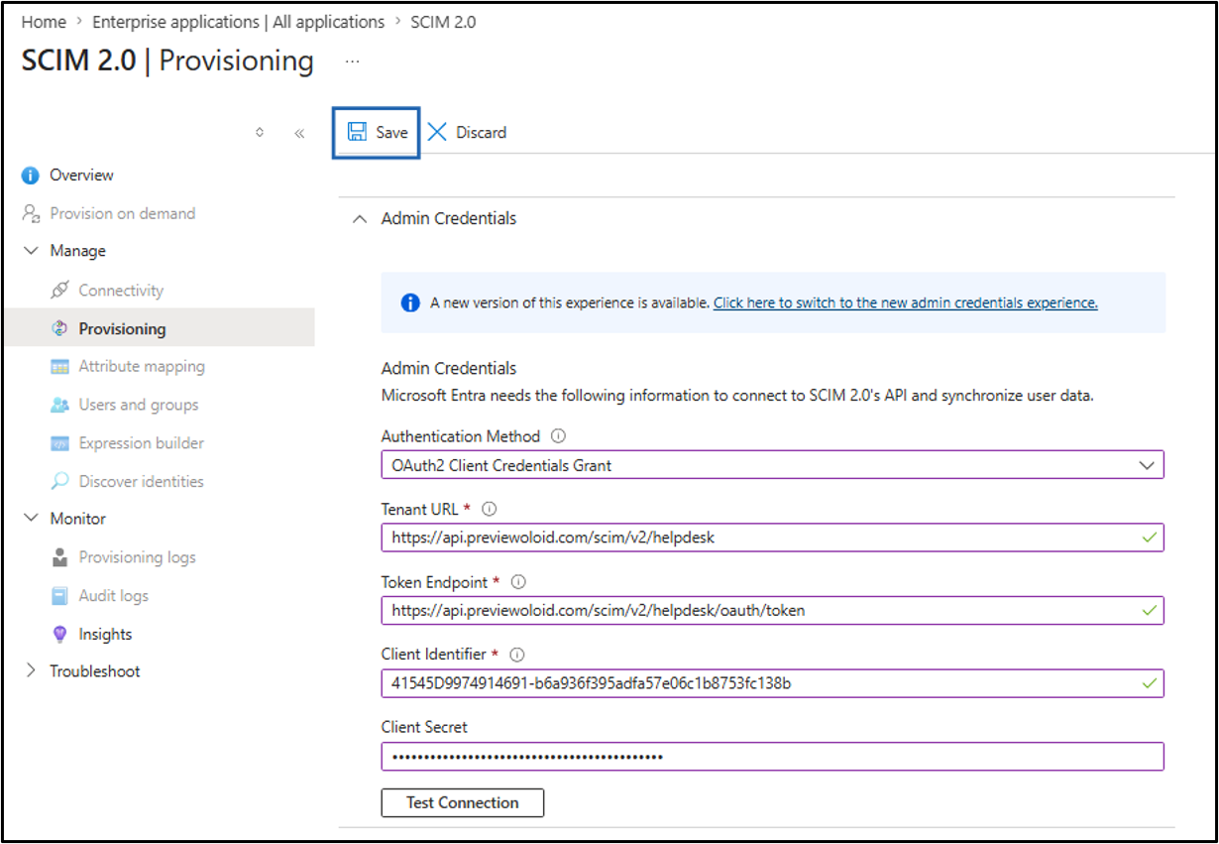Collapse the sidebar with double chevron
The image size is (1219, 844).
coord(299,133)
